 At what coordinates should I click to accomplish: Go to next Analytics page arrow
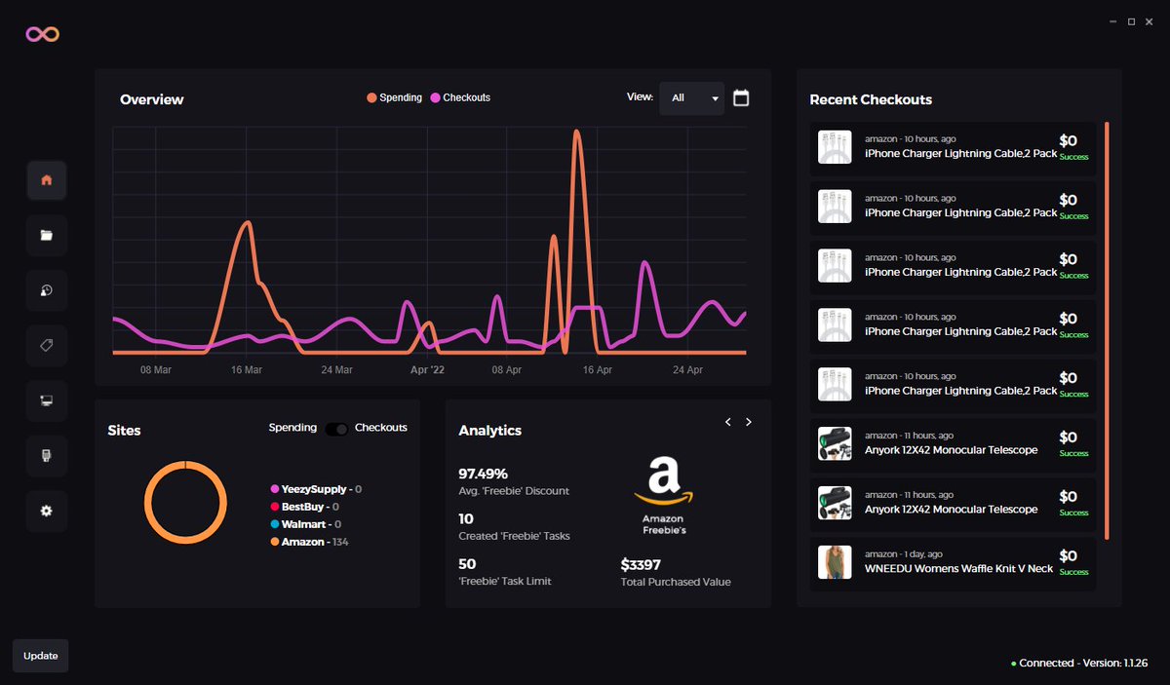[749, 422]
